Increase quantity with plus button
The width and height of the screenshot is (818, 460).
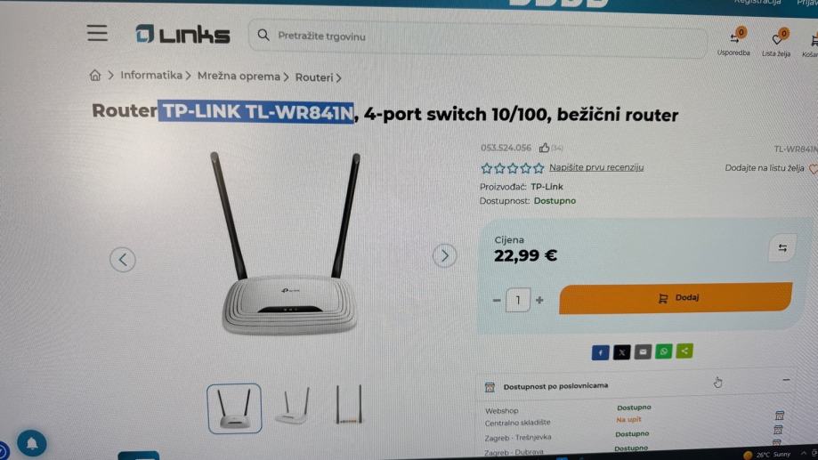tap(539, 300)
